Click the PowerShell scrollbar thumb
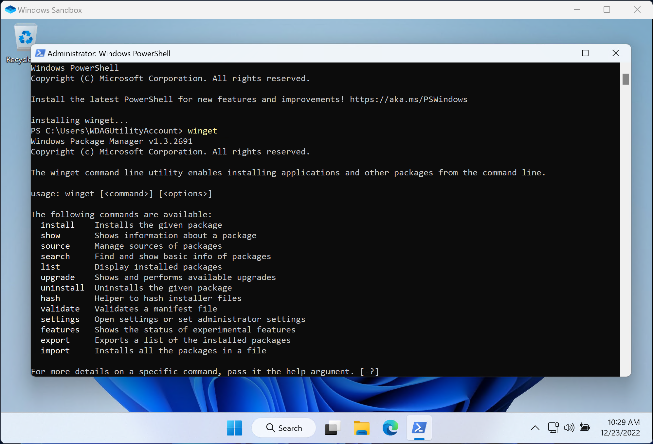 (x=626, y=79)
